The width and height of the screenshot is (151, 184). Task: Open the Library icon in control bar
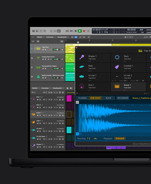click(x=33, y=31)
